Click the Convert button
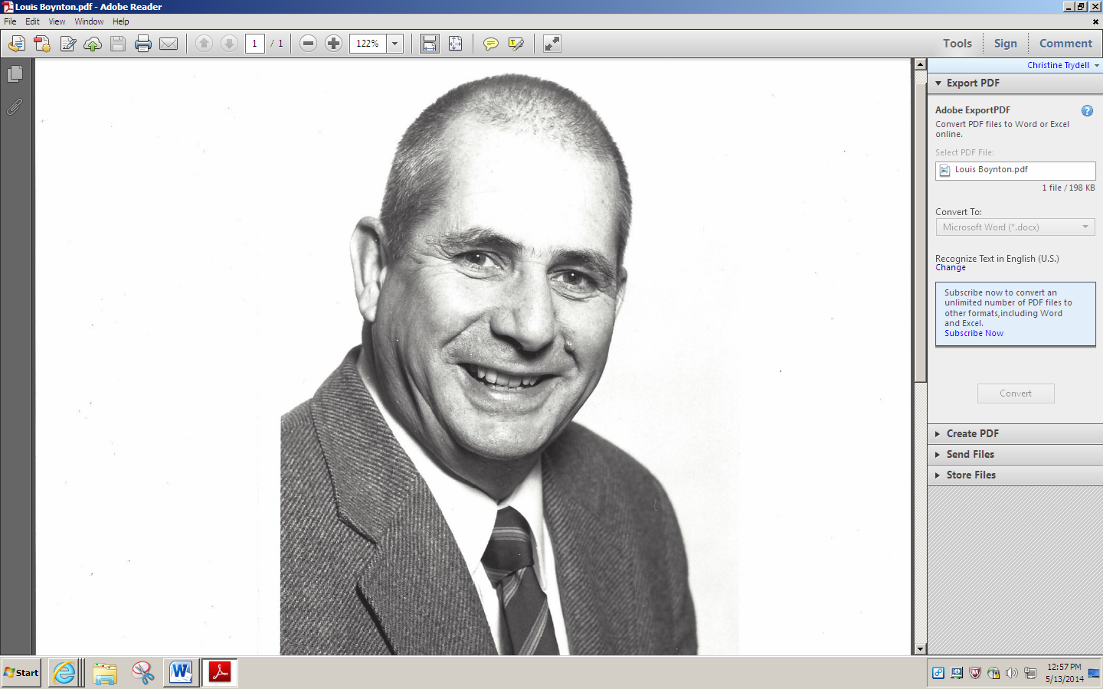Screen dimensions: 1103x689 point(1015,393)
